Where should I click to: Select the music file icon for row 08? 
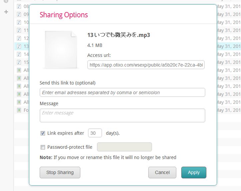(19, 6)
